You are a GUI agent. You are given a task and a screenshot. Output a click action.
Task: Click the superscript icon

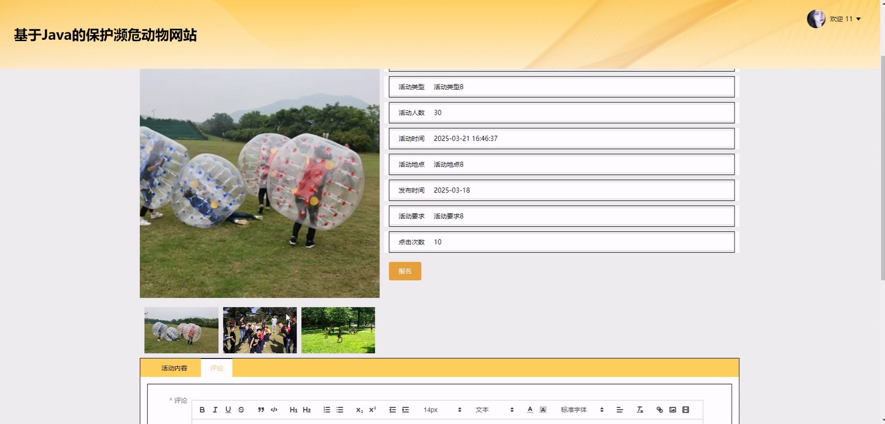(372, 410)
